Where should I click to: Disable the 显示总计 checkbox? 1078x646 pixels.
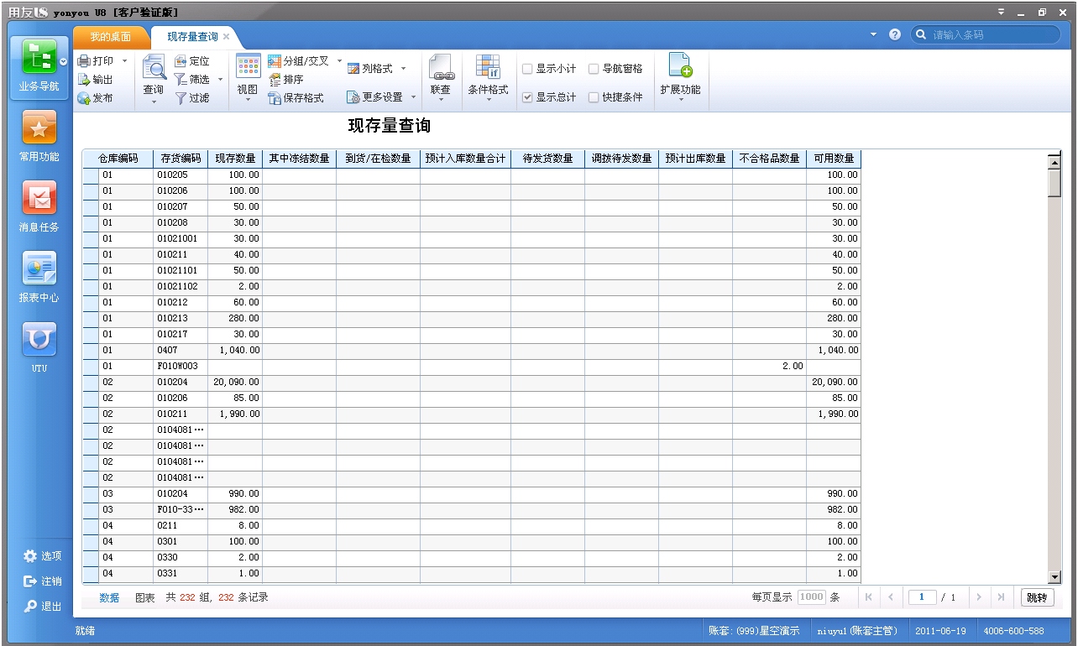[527, 97]
